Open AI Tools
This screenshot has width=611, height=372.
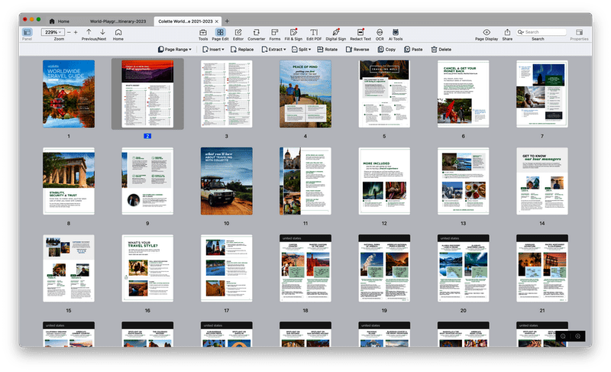396,32
